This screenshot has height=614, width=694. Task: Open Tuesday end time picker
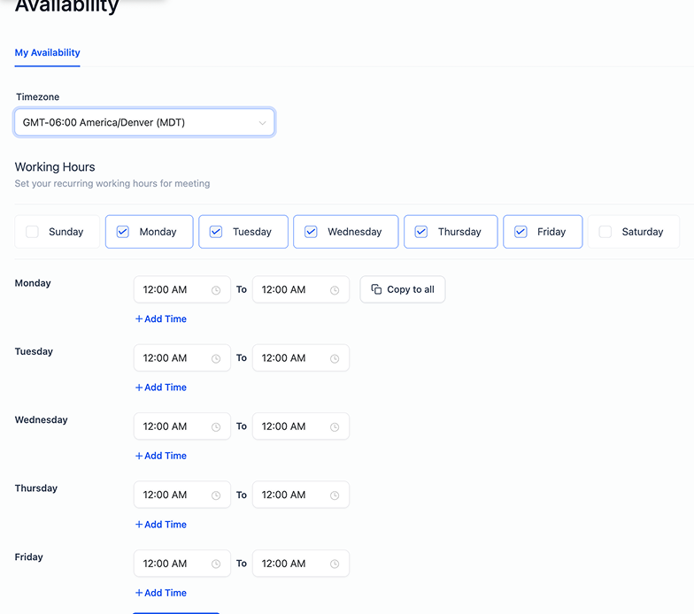[x=301, y=357]
